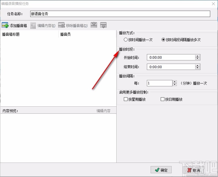Click inside the 内容预览 preview area
Viewport: 218px width, 177px height.
pyautogui.click(x=58, y=138)
